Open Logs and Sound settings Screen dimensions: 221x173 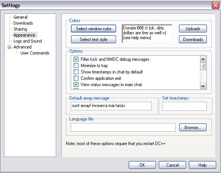pos(28,41)
